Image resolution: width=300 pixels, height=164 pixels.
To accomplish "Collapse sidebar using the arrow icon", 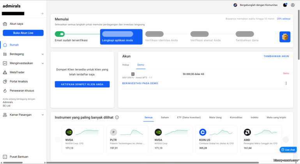I will [42, 14].
